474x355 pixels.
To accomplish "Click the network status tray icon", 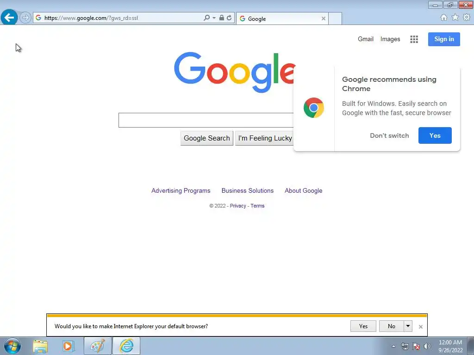I will [x=405, y=346].
